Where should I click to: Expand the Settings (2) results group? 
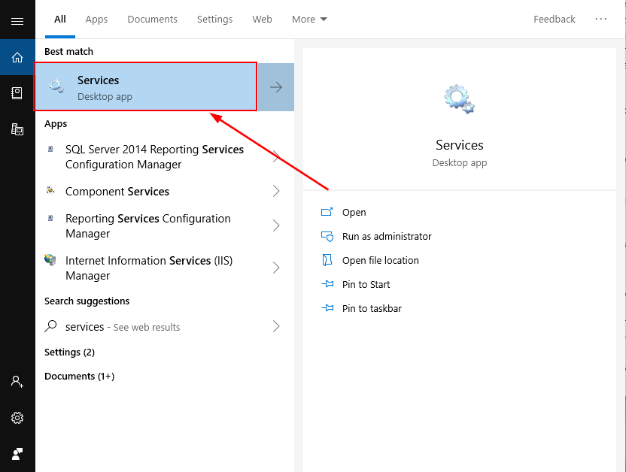click(69, 352)
